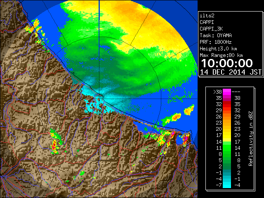Click the offshore orange cell east of coast
The width and height of the screenshot is (264, 198).
point(176,117)
